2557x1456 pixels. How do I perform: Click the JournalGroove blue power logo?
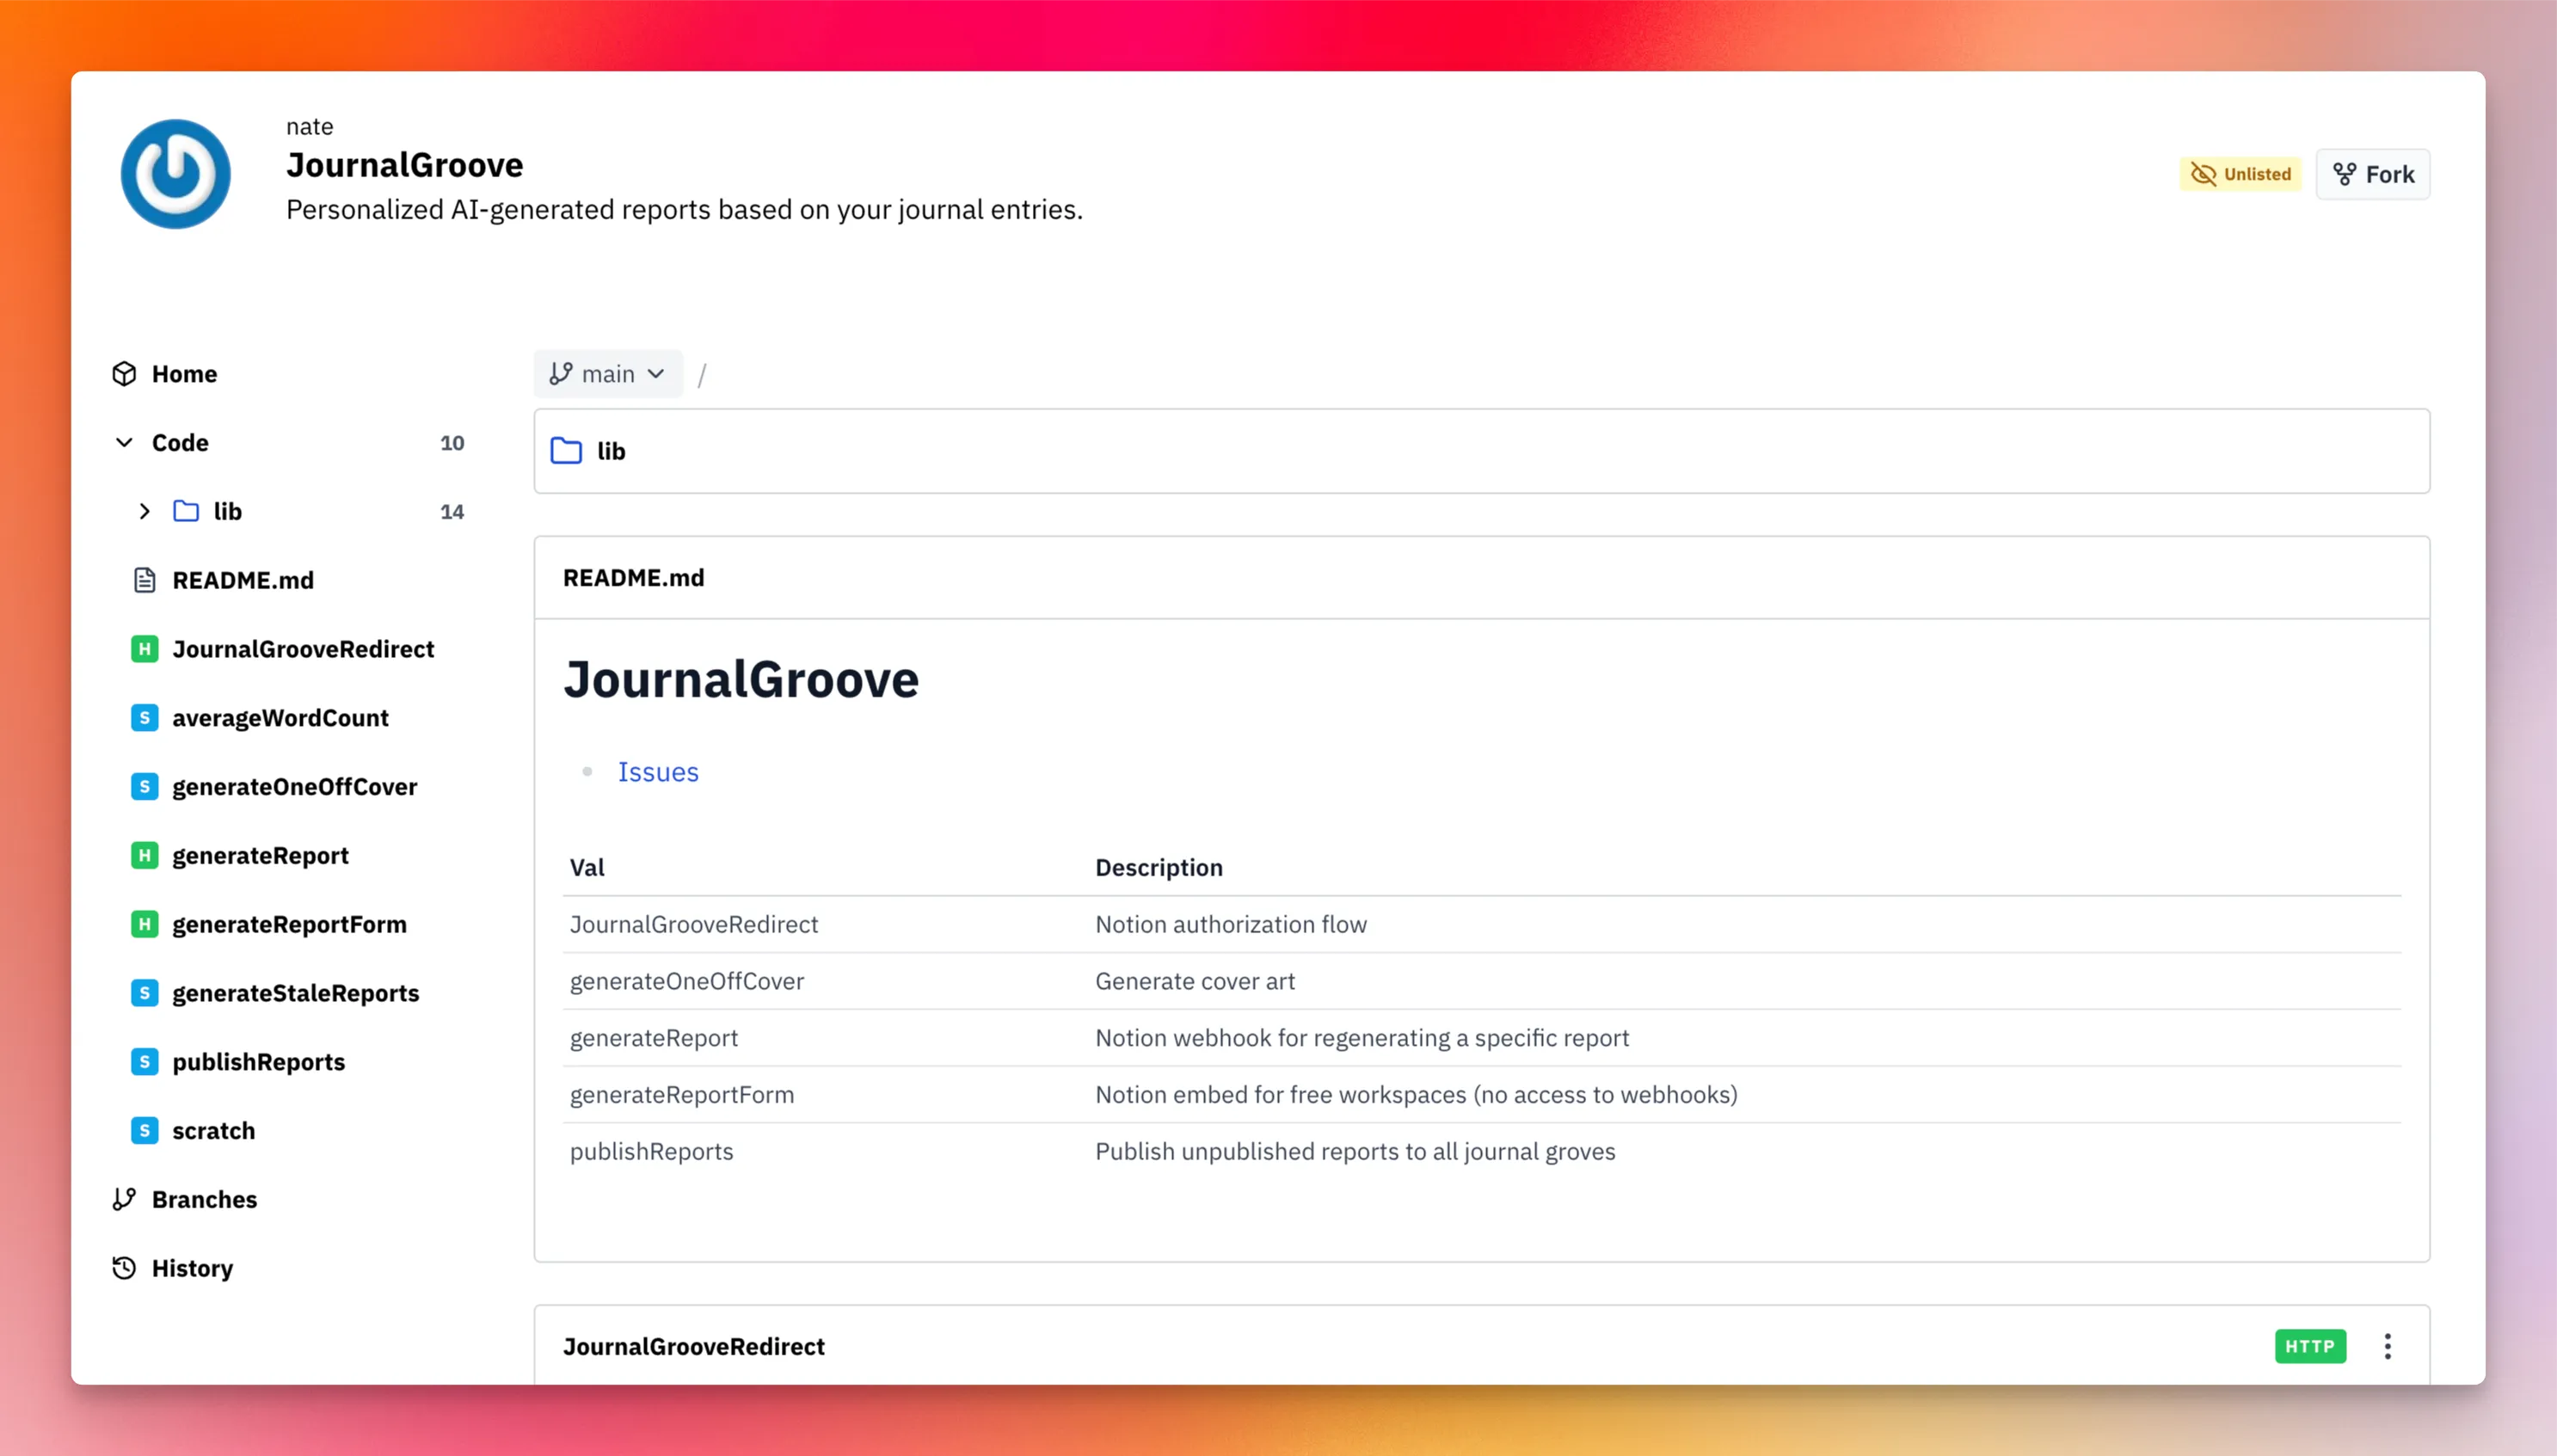pos(175,174)
